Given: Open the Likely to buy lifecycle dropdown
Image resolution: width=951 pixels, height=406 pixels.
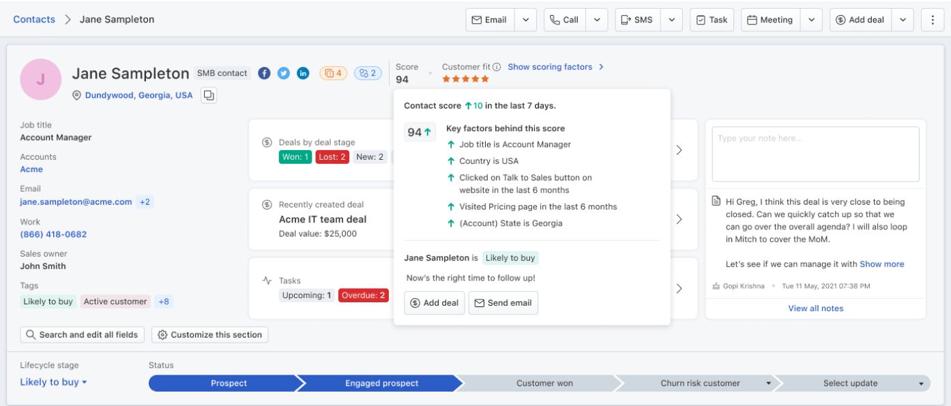Looking at the screenshot, I should [53, 382].
